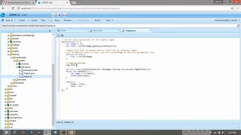Click the Mixins button
The image size is (241, 135).
[98, 20]
